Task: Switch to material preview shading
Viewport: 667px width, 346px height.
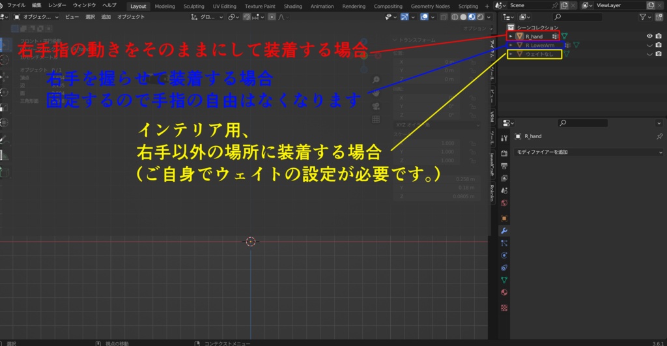Action: click(x=472, y=17)
